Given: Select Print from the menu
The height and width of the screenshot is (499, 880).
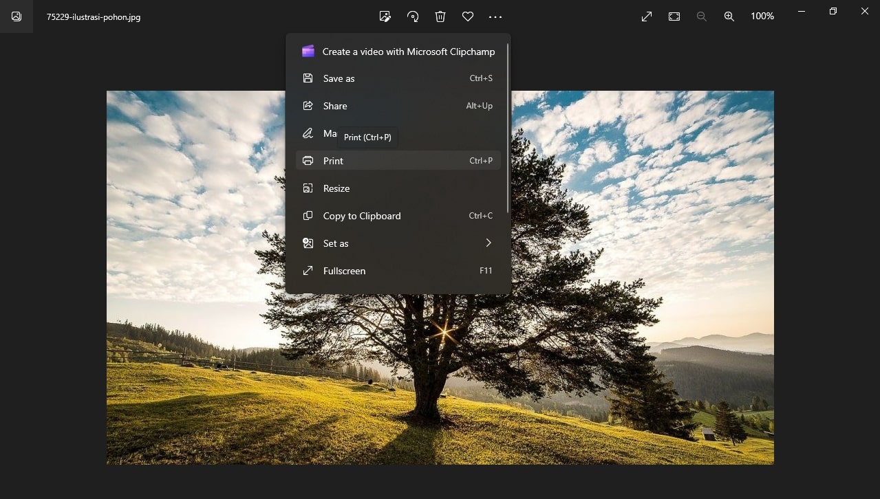Looking at the screenshot, I should tap(333, 160).
